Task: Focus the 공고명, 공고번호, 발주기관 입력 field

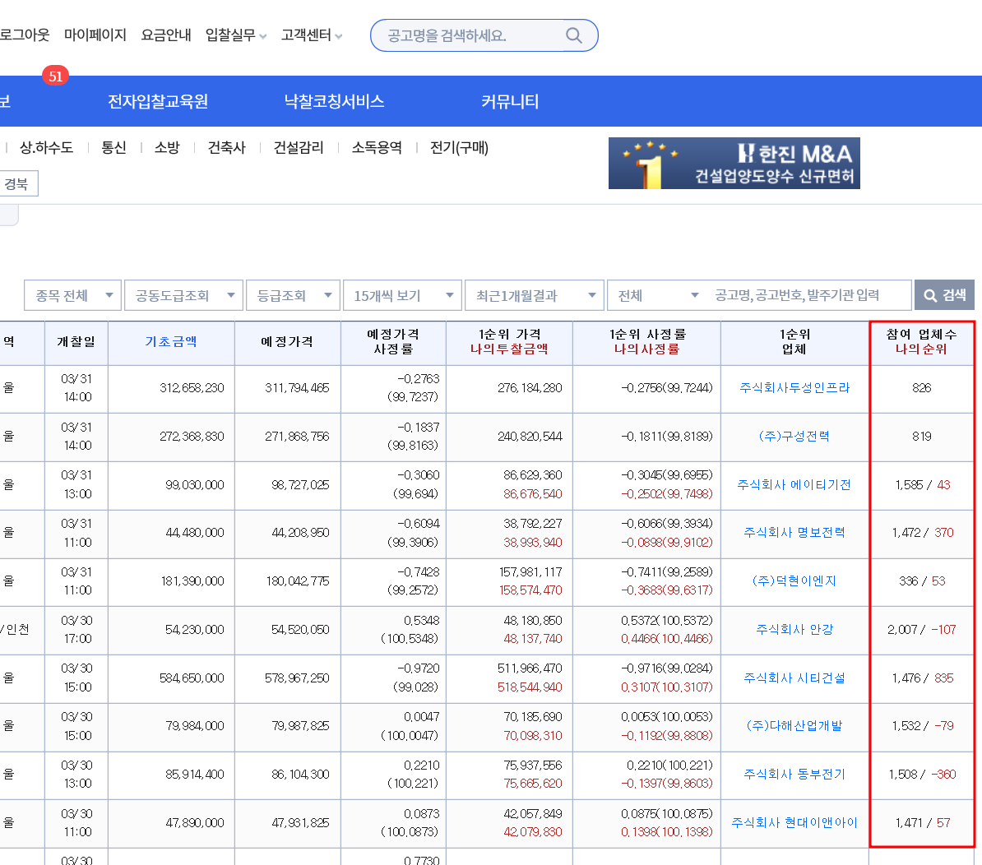Action: tap(808, 295)
